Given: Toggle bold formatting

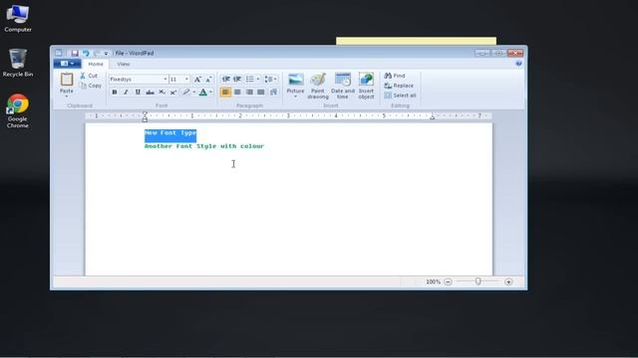Looking at the screenshot, I should coord(115,92).
